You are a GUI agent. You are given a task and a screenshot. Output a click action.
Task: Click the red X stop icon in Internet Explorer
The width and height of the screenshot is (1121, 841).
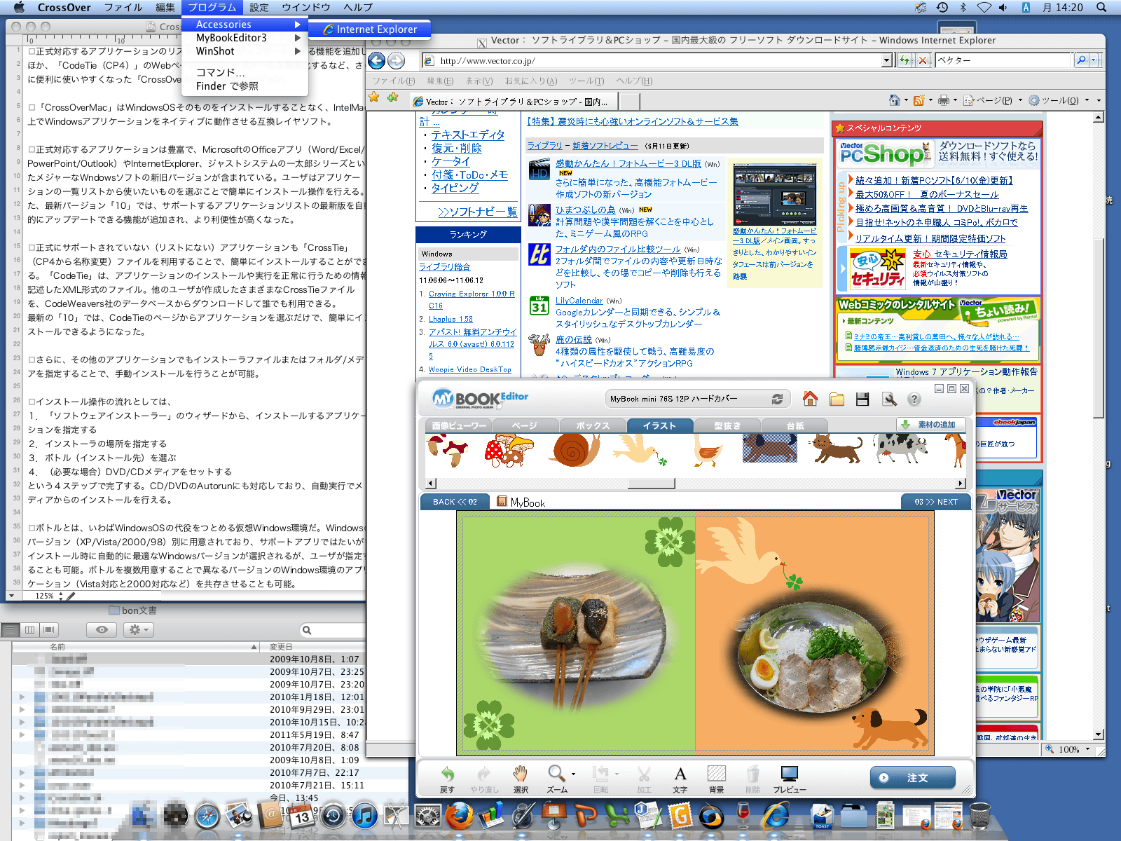coord(923,60)
